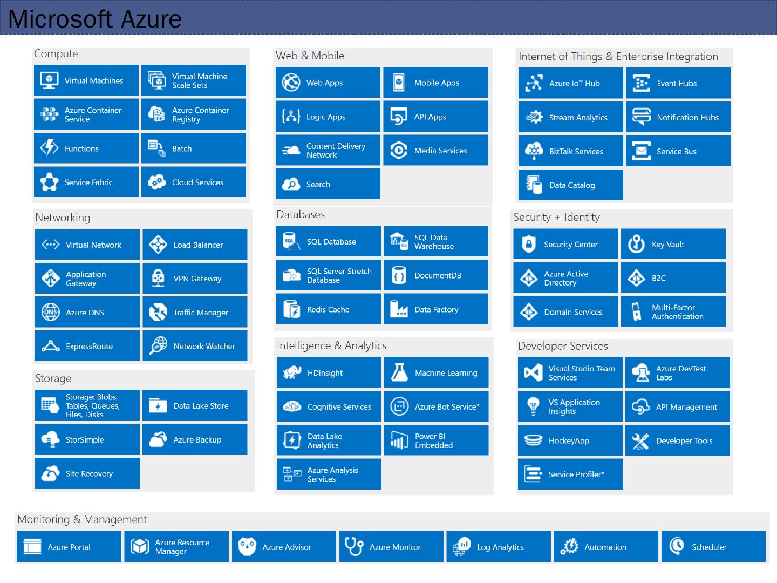Open the Site Recovery tile
777x583 pixels.
[87, 473]
